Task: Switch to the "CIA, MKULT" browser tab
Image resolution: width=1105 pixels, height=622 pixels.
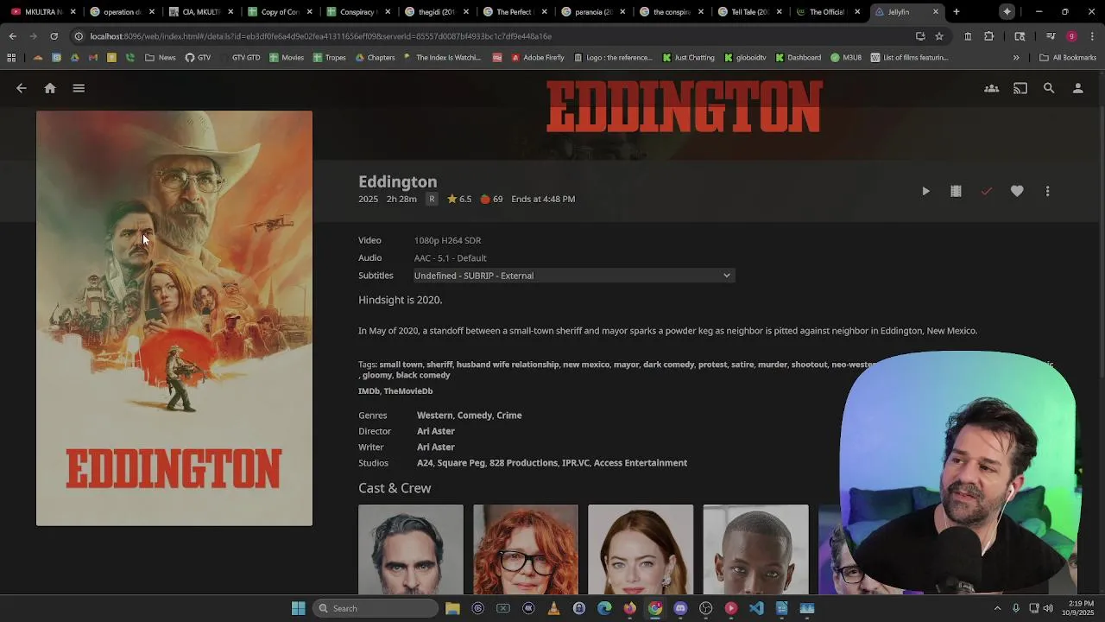Action: [199, 12]
